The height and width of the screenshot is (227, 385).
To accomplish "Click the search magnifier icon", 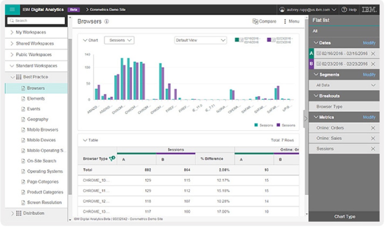I will click(x=12, y=21).
